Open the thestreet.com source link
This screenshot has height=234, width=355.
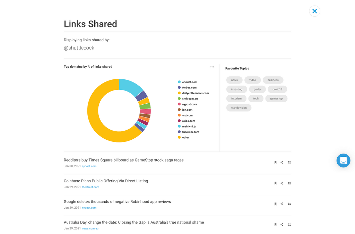pyautogui.click(x=90, y=187)
